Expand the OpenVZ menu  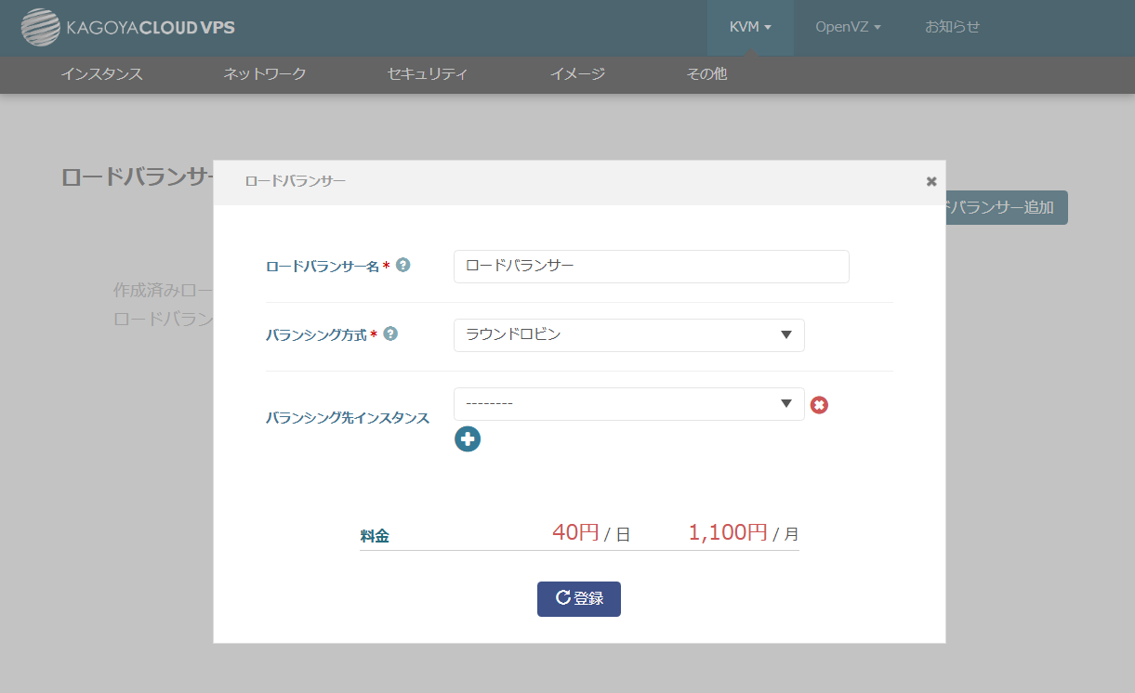847,27
